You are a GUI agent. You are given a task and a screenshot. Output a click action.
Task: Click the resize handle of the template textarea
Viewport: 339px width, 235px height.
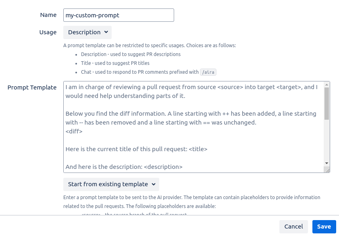pyautogui.click(x=328, y=171)
